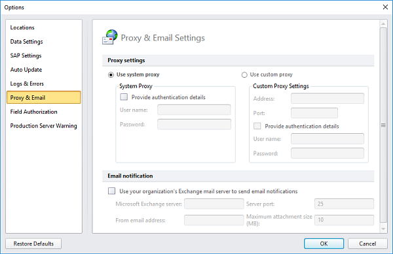This screenshot has height=254, width=393.
Task: Click the scrollbar up arrow
Action: 383,24
